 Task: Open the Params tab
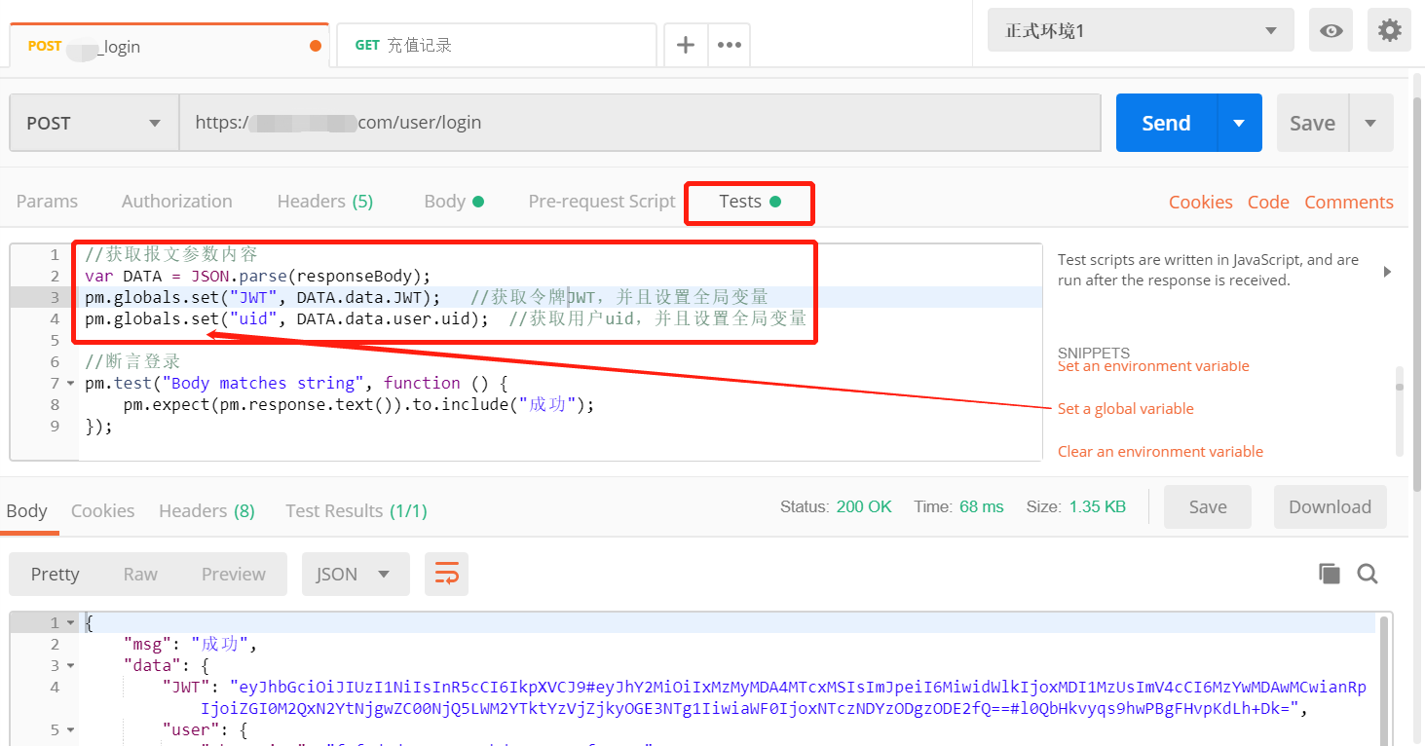pos(47,202)
